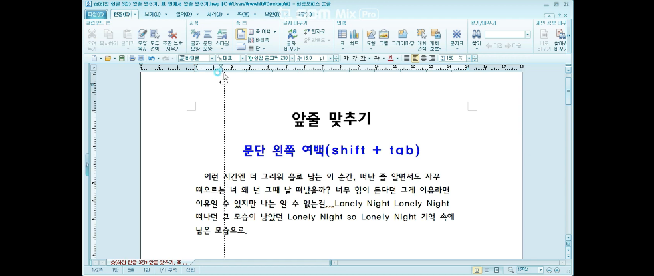Open the 파일 menu
Viewport: 654px width, 276px height.
[97, 14]
